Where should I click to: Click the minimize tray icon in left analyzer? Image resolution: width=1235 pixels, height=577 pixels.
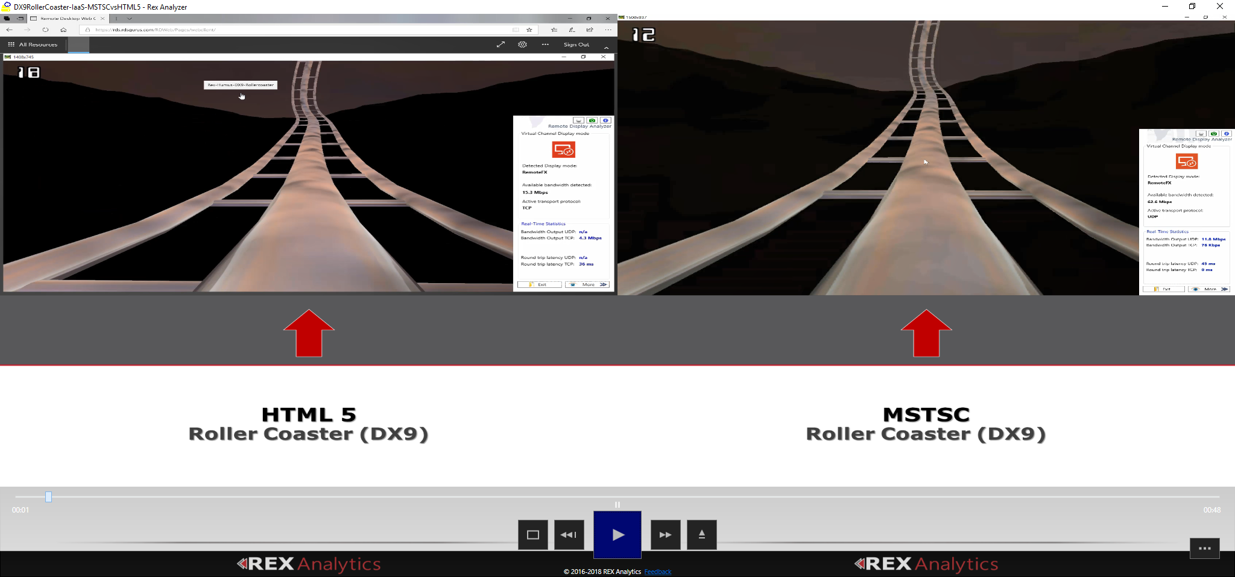[578, 120]
